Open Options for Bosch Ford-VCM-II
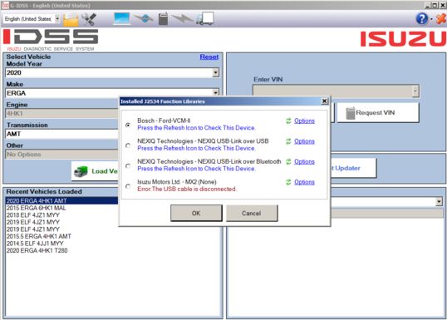The image size is (447, 320). 304,121
